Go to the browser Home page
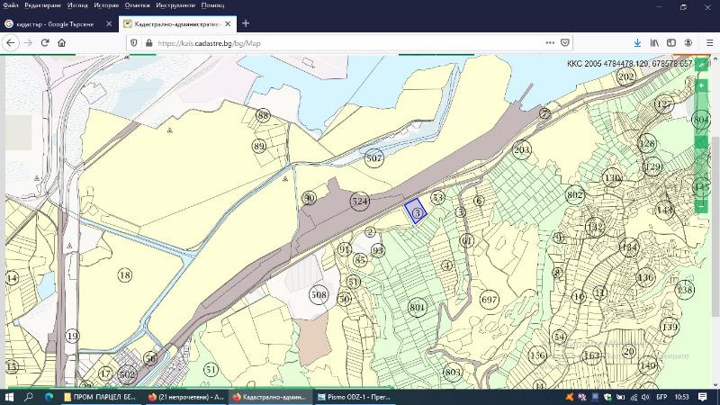 click(61, 42)
